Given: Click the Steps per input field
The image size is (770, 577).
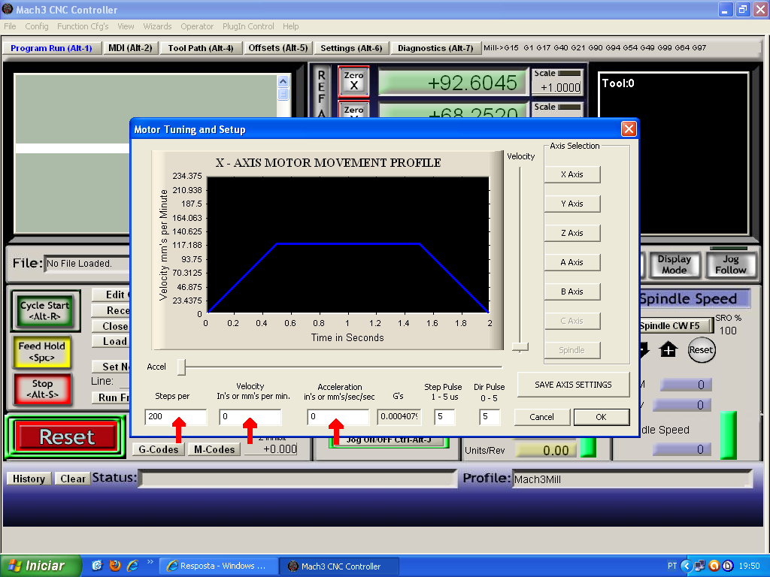Looking at the screenshot, I should (x=176, y=416).
